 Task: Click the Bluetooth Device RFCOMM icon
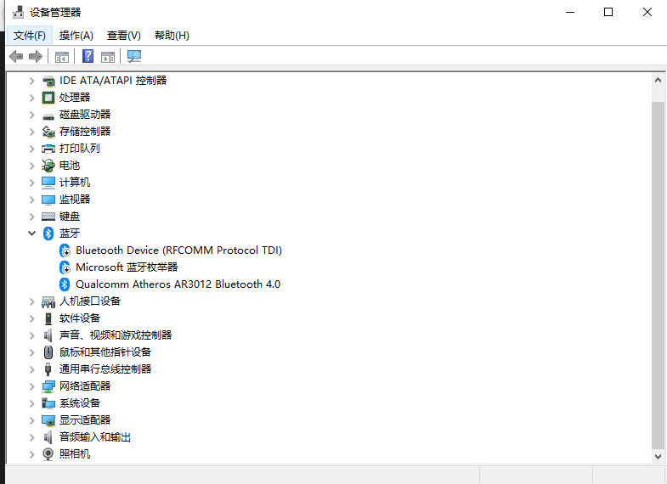[65, 250]
